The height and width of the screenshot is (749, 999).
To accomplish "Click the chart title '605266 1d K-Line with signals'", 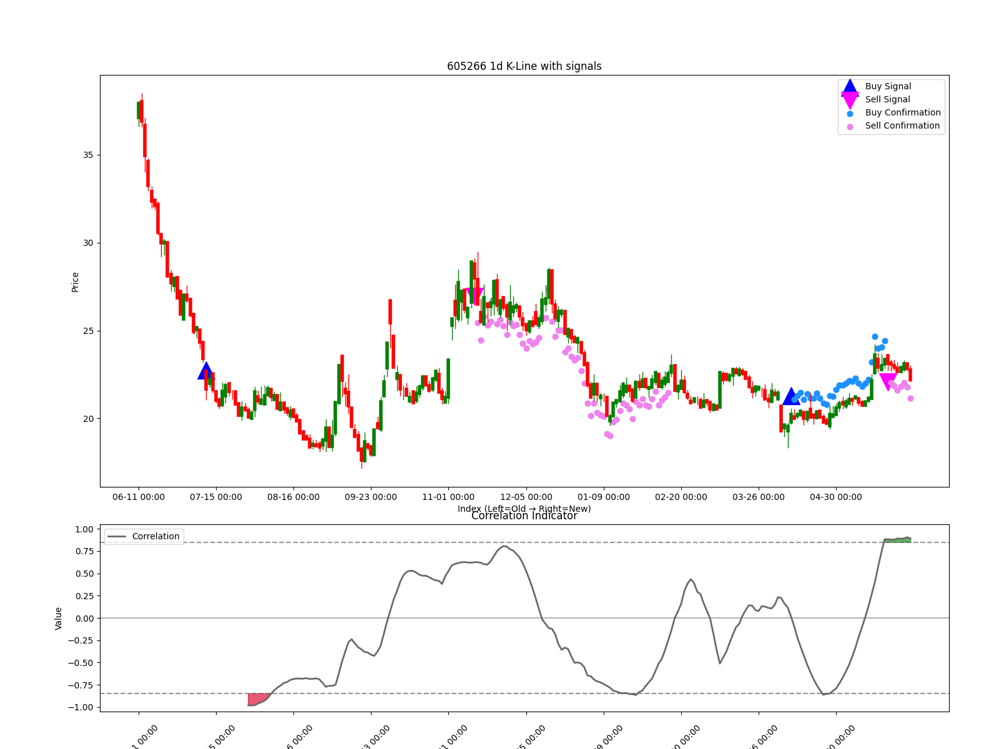I will tap(524, 66).
